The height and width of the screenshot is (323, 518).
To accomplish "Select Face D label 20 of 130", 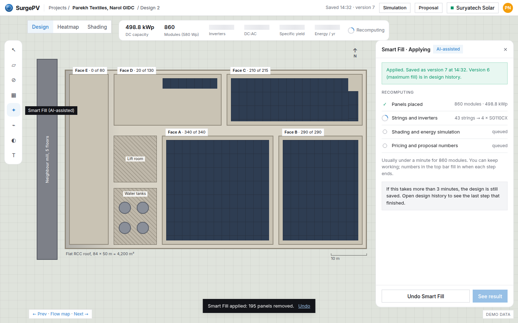I will [x=137, y=70].
